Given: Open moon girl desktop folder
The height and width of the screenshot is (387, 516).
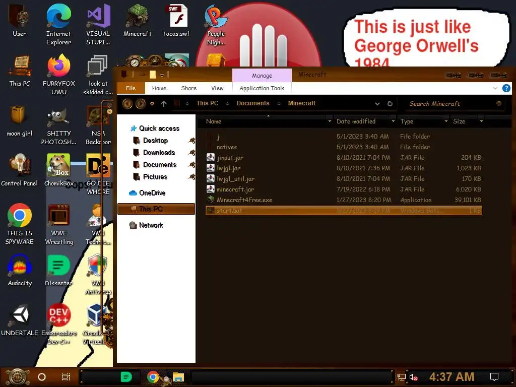Looking at the screenshot, I should pos(19,120).
